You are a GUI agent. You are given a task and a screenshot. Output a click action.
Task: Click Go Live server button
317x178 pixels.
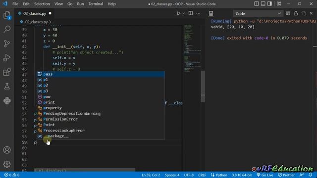(265, 175)
